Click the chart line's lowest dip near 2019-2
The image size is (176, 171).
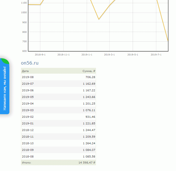click(x=99, y=19)
